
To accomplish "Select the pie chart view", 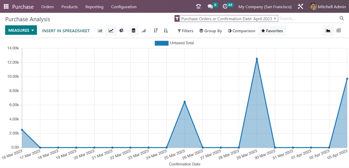I will point(121,30).
